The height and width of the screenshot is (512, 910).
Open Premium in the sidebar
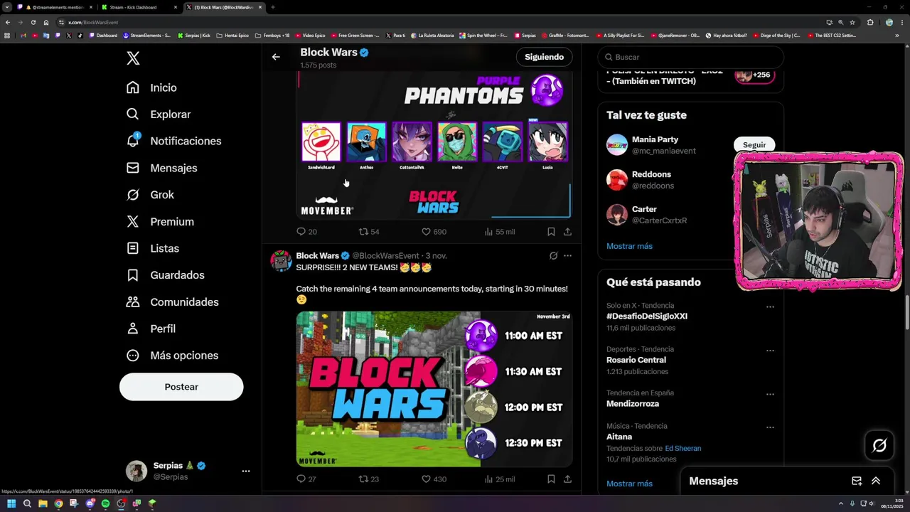point(160,222)
